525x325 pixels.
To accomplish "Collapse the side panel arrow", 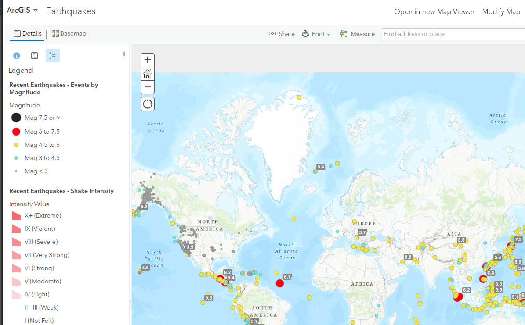I will tap(123, 54).
